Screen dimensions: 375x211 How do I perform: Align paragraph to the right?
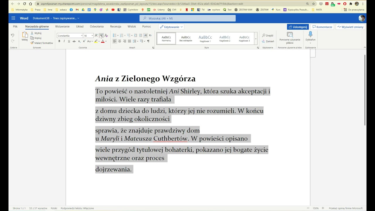pos(125,41)
